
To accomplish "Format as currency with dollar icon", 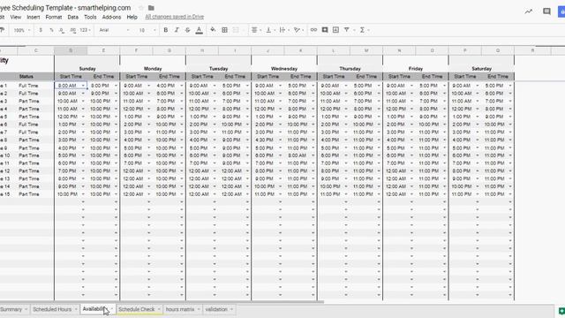I will coord(41,30).
